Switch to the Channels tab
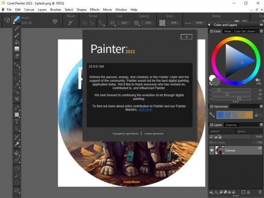264x198 pixels. (231, 125)
